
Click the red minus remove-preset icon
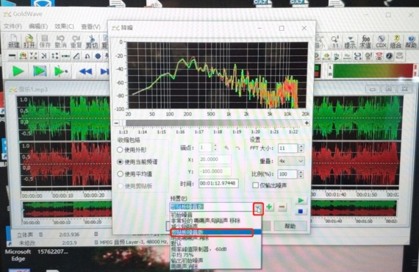click(x=282, y=207)
